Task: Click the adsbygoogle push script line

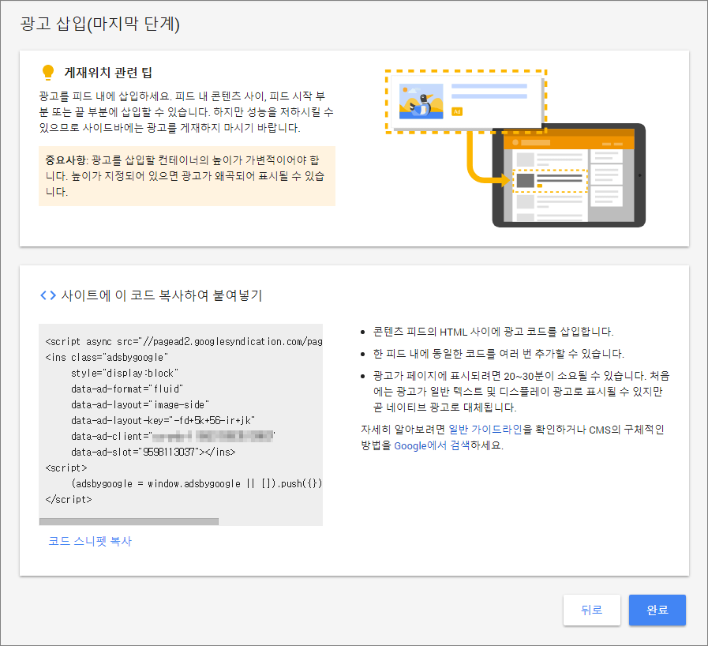Action: [x=197, y=483]
